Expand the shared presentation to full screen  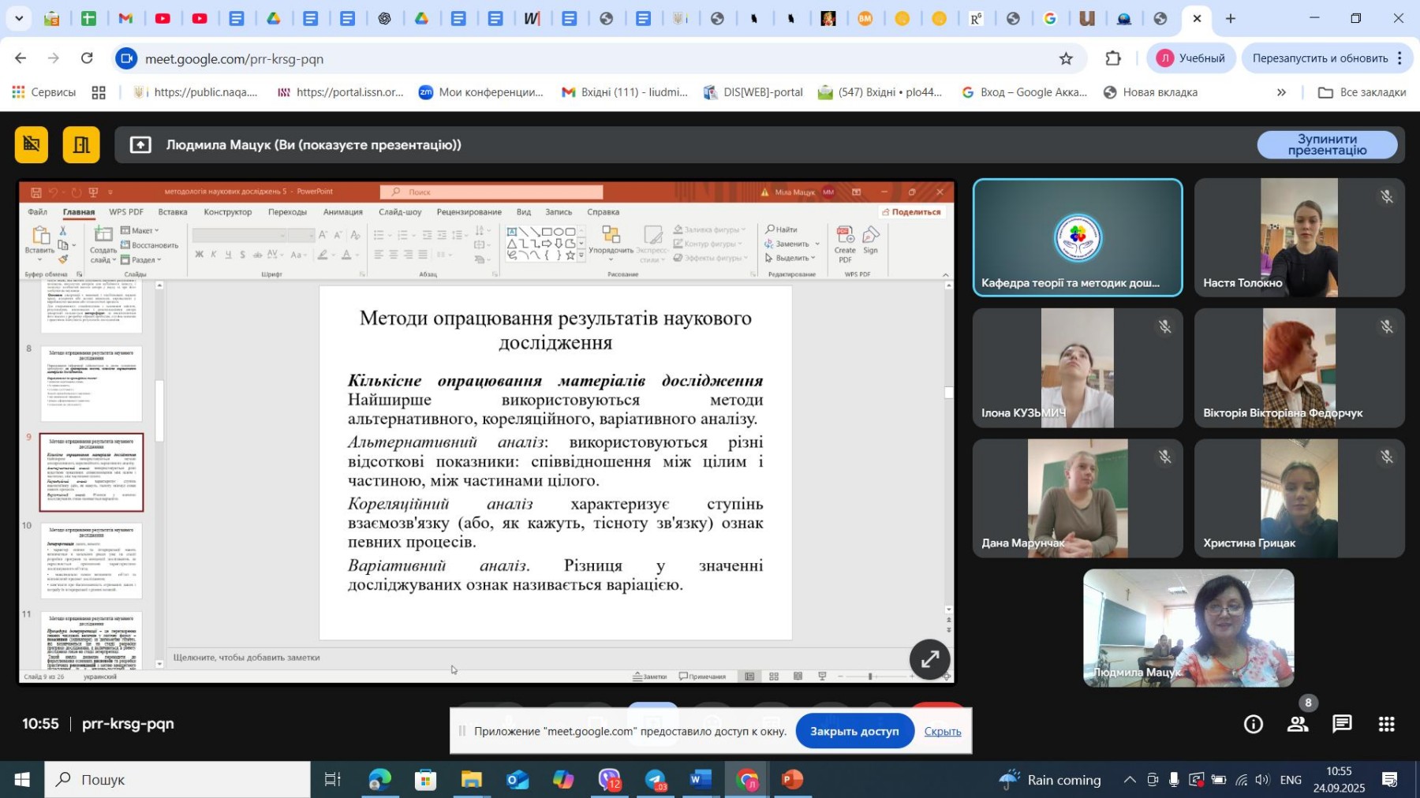929,659
